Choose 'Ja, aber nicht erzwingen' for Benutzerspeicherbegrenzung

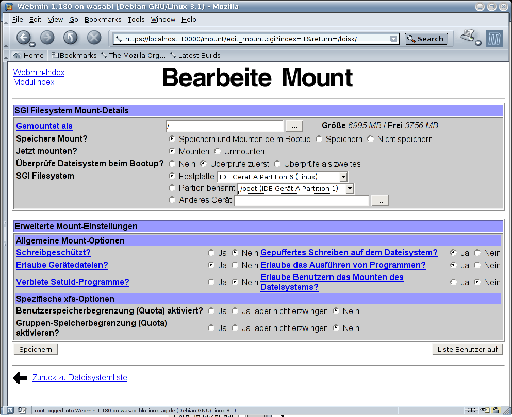tap(235, 311)
